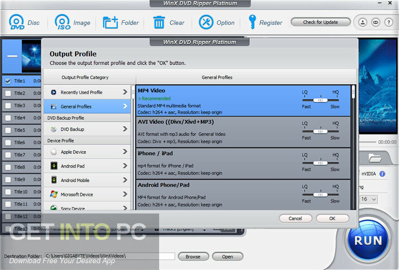The height and width of the screenshot is (270, 399).
Task: Select the Title9 row text
Action: click(19, 180)
